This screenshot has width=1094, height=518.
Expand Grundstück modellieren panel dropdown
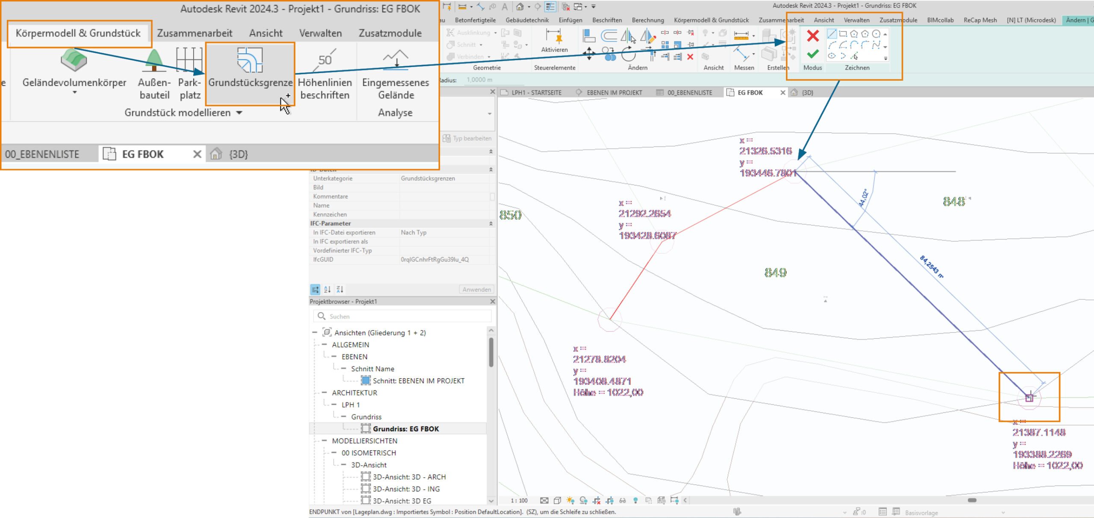click(x=239, y=113)
